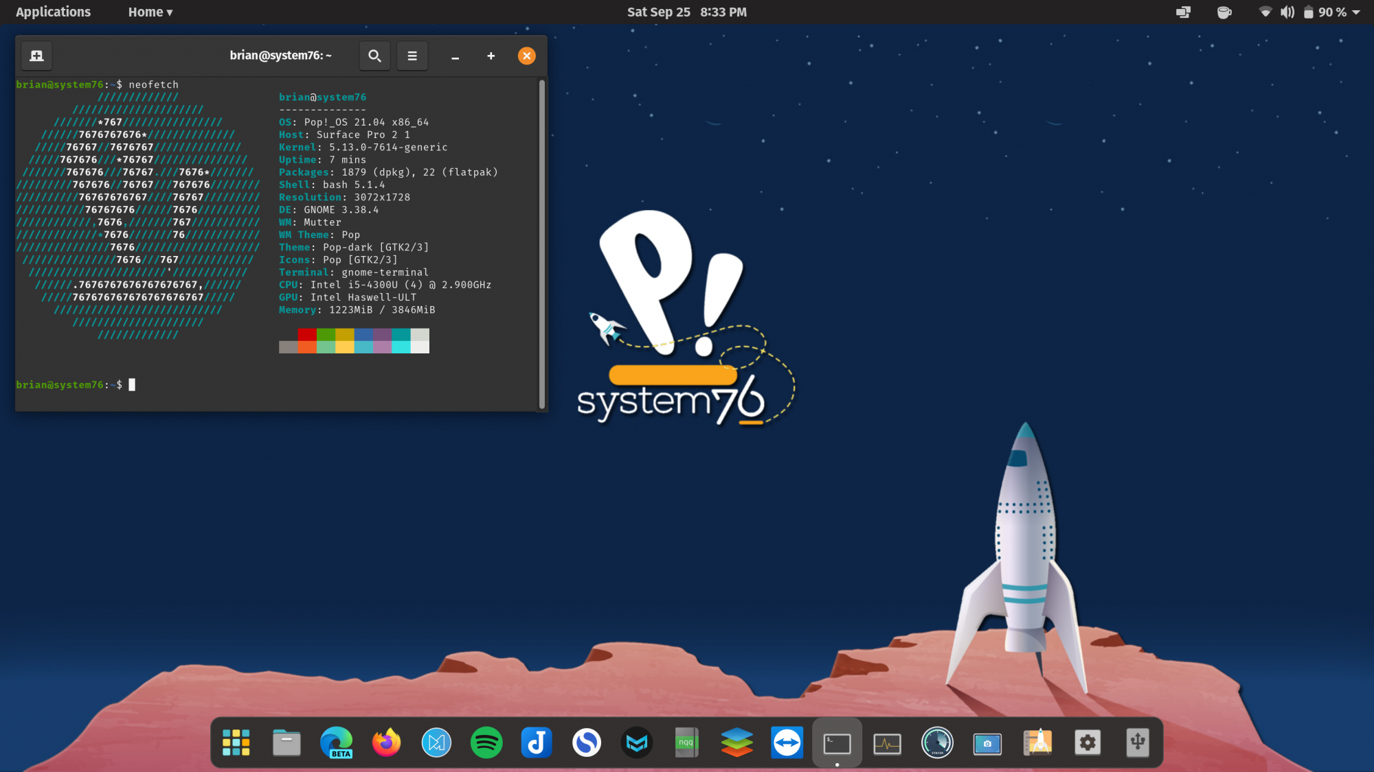Open a new terminal tab with the header icon
The height and width of the screenshot is (772, 1374).
click(37, 56)
